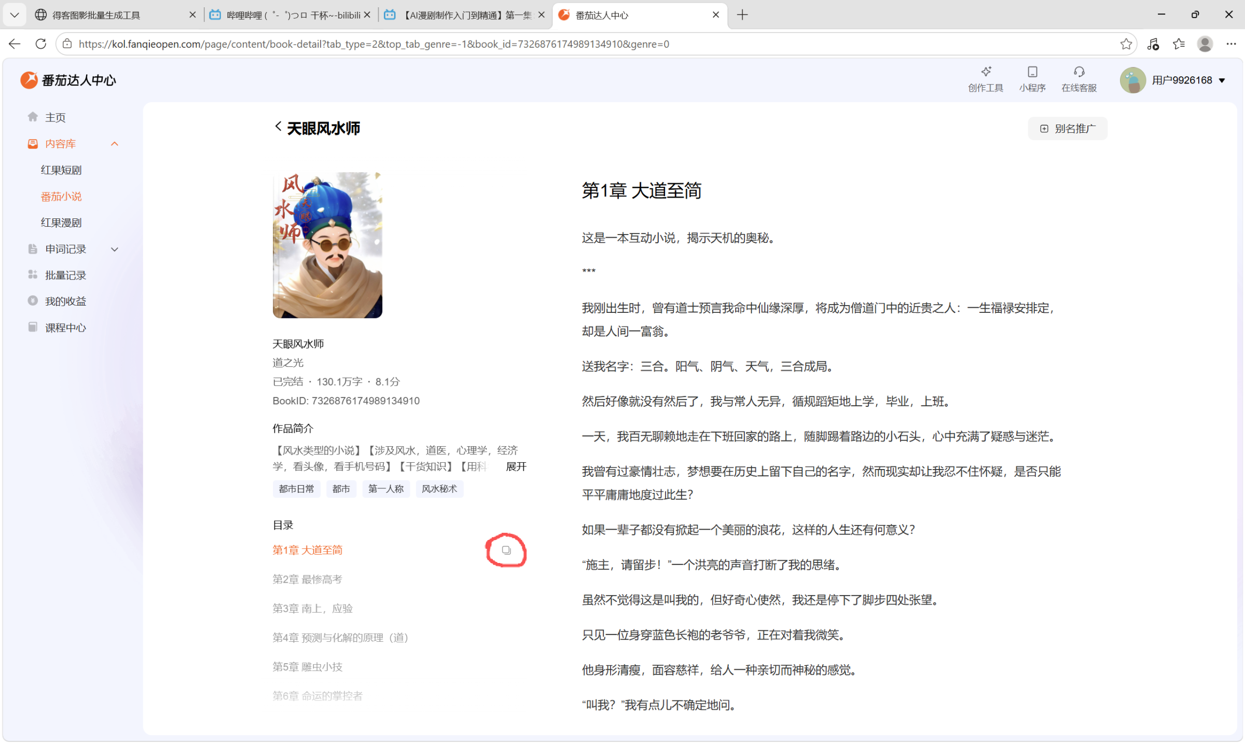Close the 番茄达人中心 browser tab
This screenshot has height=743, width=1245.
pyautogui.click(x=715, y=15)
